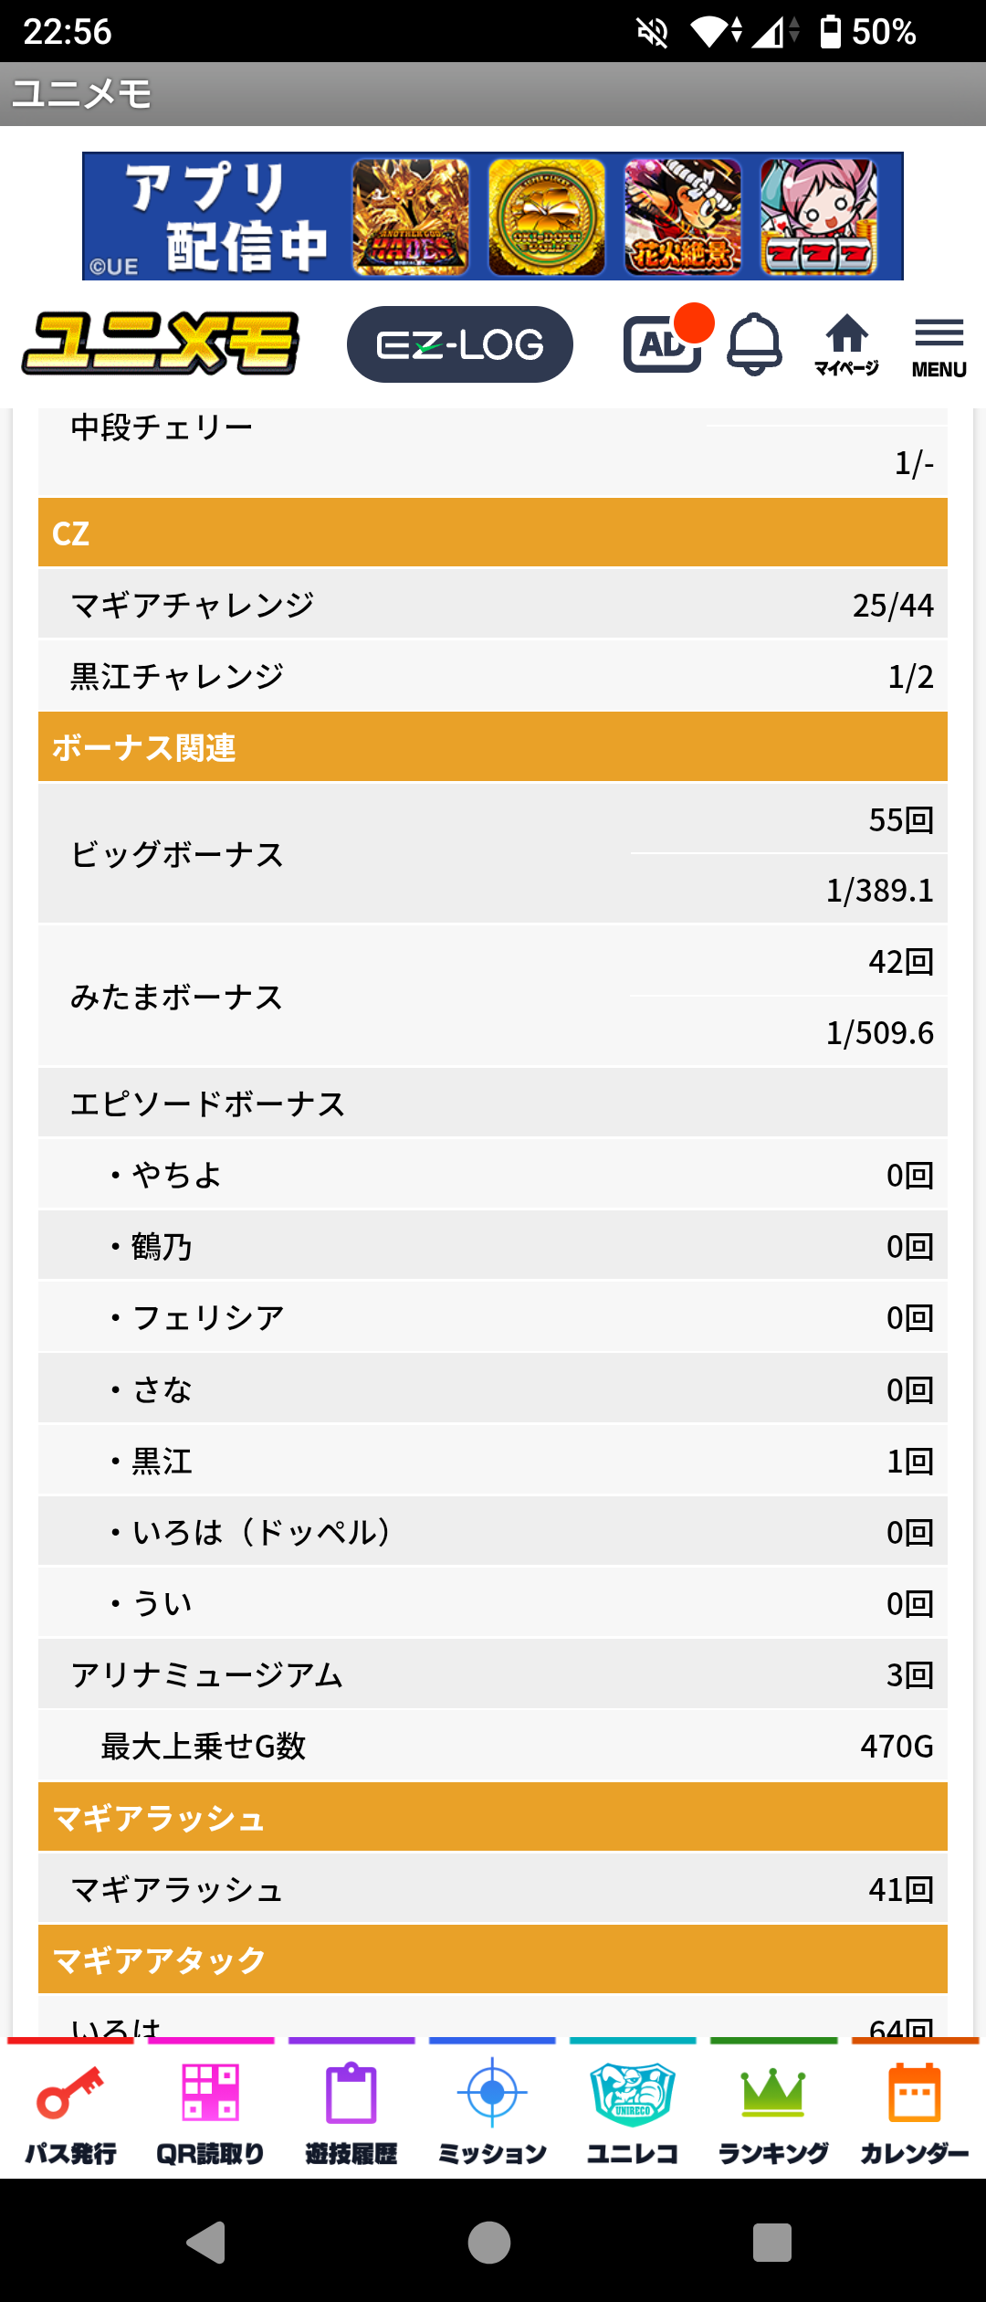Open notifications bell icon
Viewport: 986px width, 2302px height.
(754, 343)
